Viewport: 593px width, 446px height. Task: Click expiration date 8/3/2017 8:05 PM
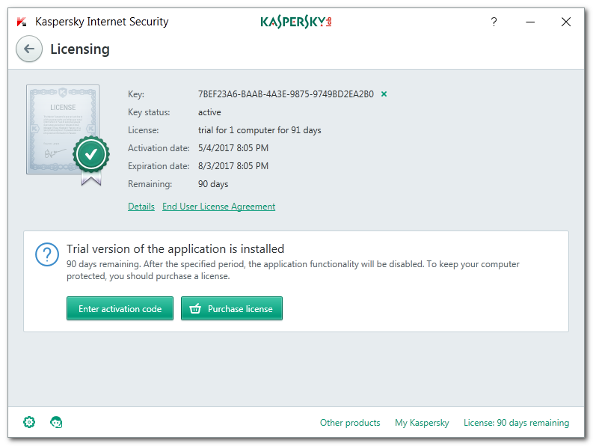click(x=233, y=166)
